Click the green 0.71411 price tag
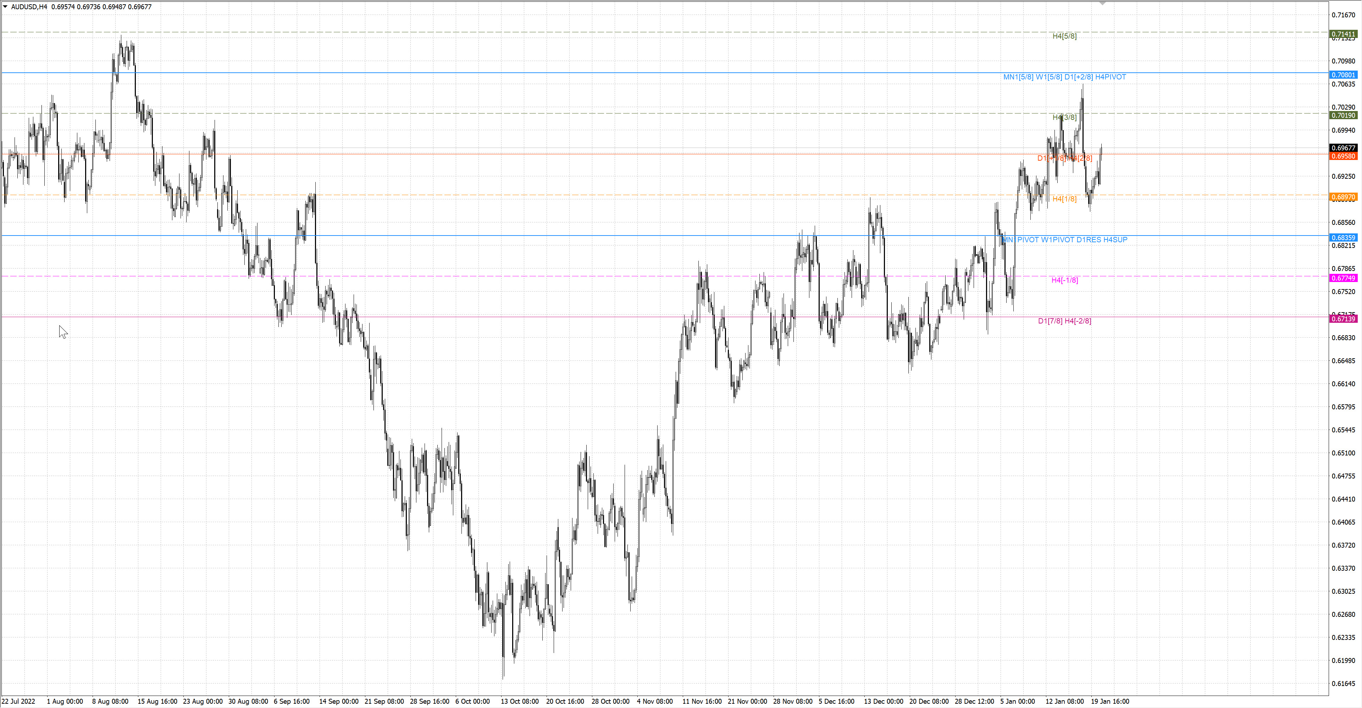Viewport: 1362px width, 708px height. (1343, 34)
